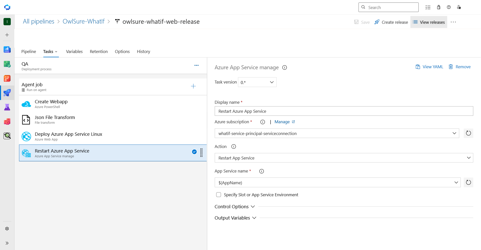Open the All pipelines breadcrumb link
Viewport: 481px width, 250px height.
tap(39, 21)
